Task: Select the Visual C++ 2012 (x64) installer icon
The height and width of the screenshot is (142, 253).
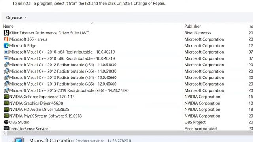Action: point(6,65)
